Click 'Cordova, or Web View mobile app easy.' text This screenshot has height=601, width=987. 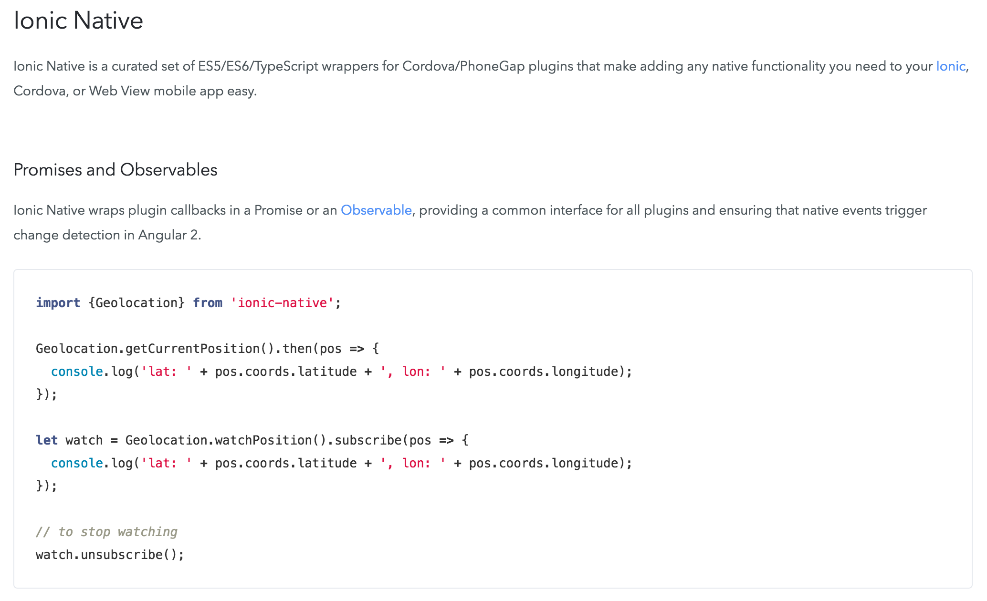pyautogui.click(x=135, y=91)
